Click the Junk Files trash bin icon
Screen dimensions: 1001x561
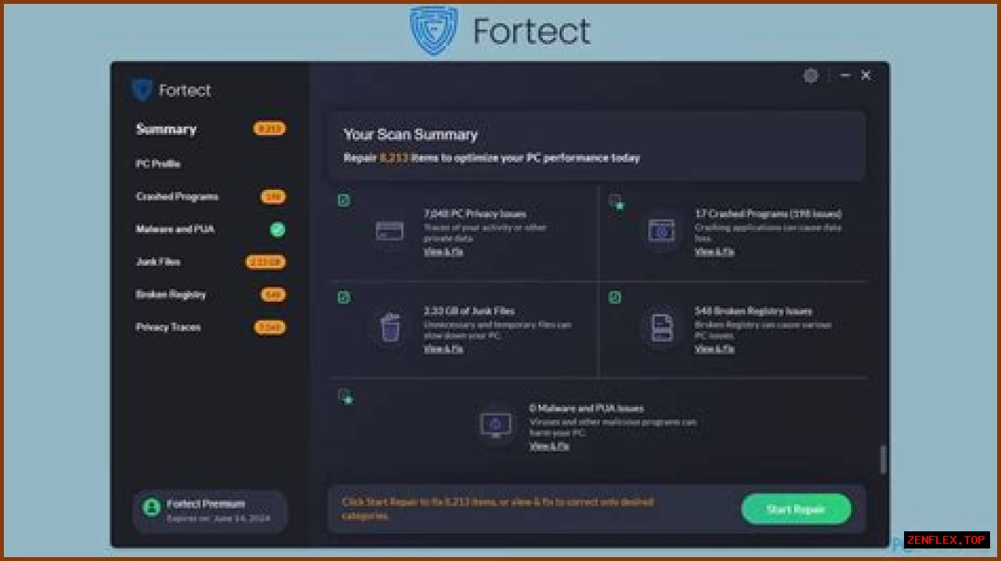tap(389, 327)
